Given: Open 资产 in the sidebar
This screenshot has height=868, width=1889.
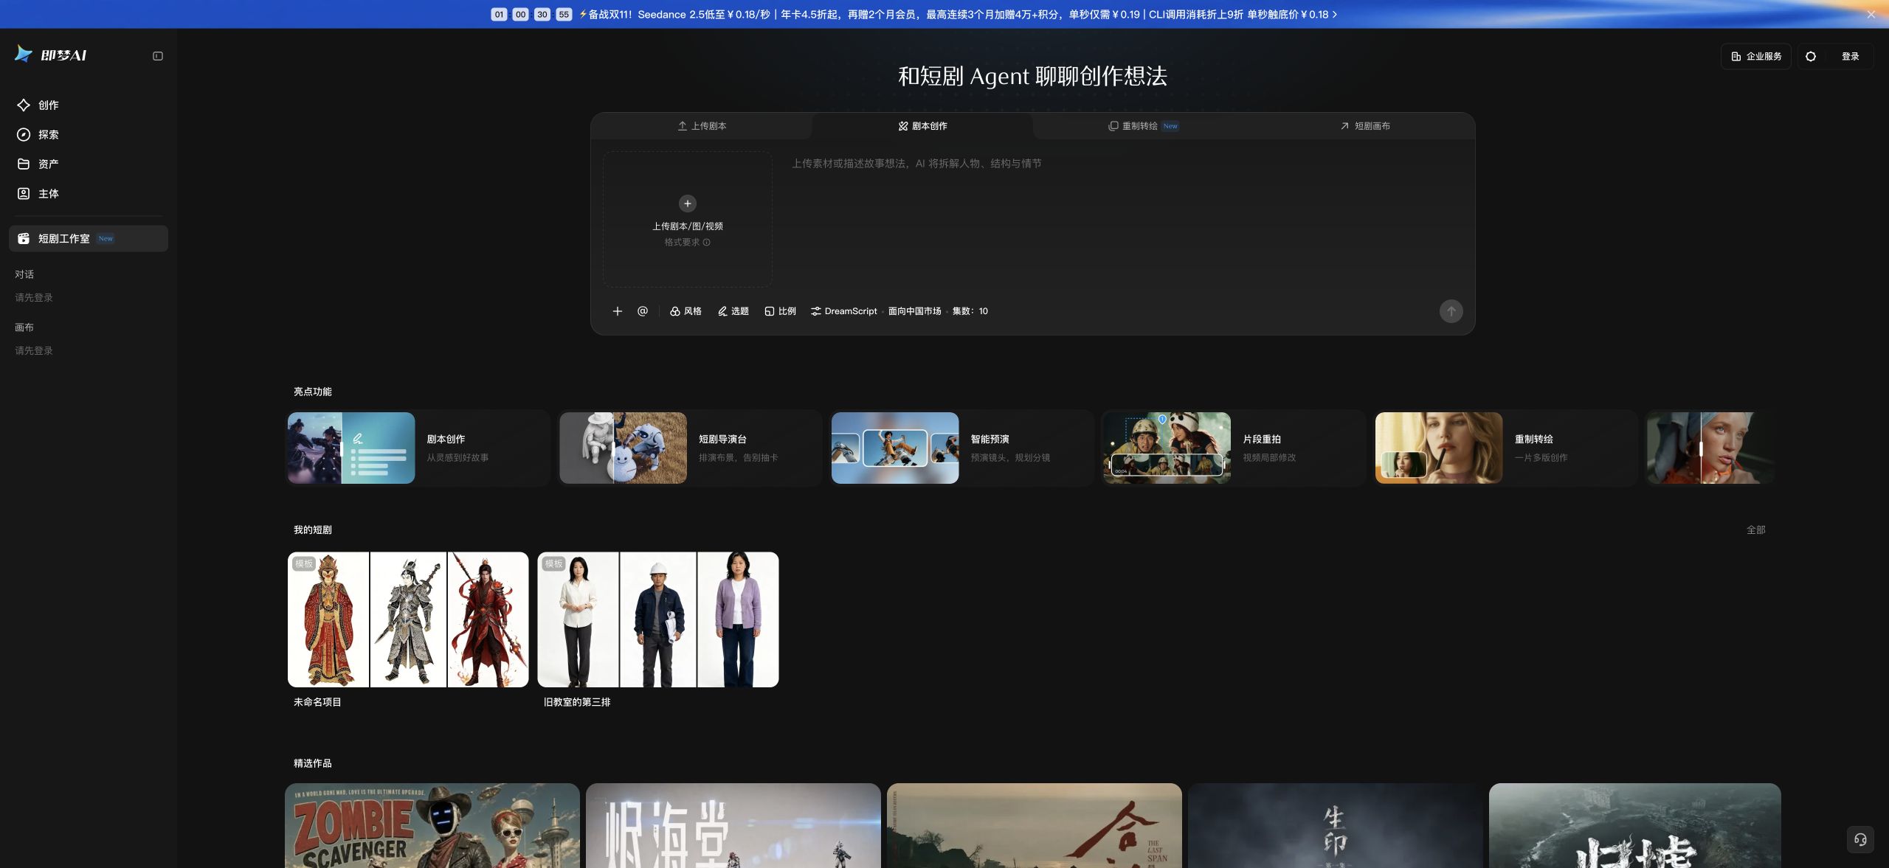Looking at the screenshot, I should tap(89, 164).
